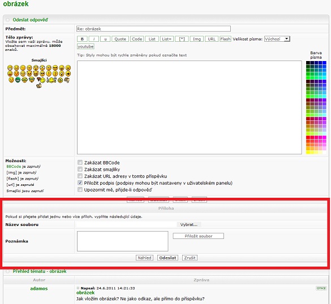This screenshot has height=304, width=331.
Task: Click the youtube tag button
Action: pyautogui.click(x=85, y=46)
